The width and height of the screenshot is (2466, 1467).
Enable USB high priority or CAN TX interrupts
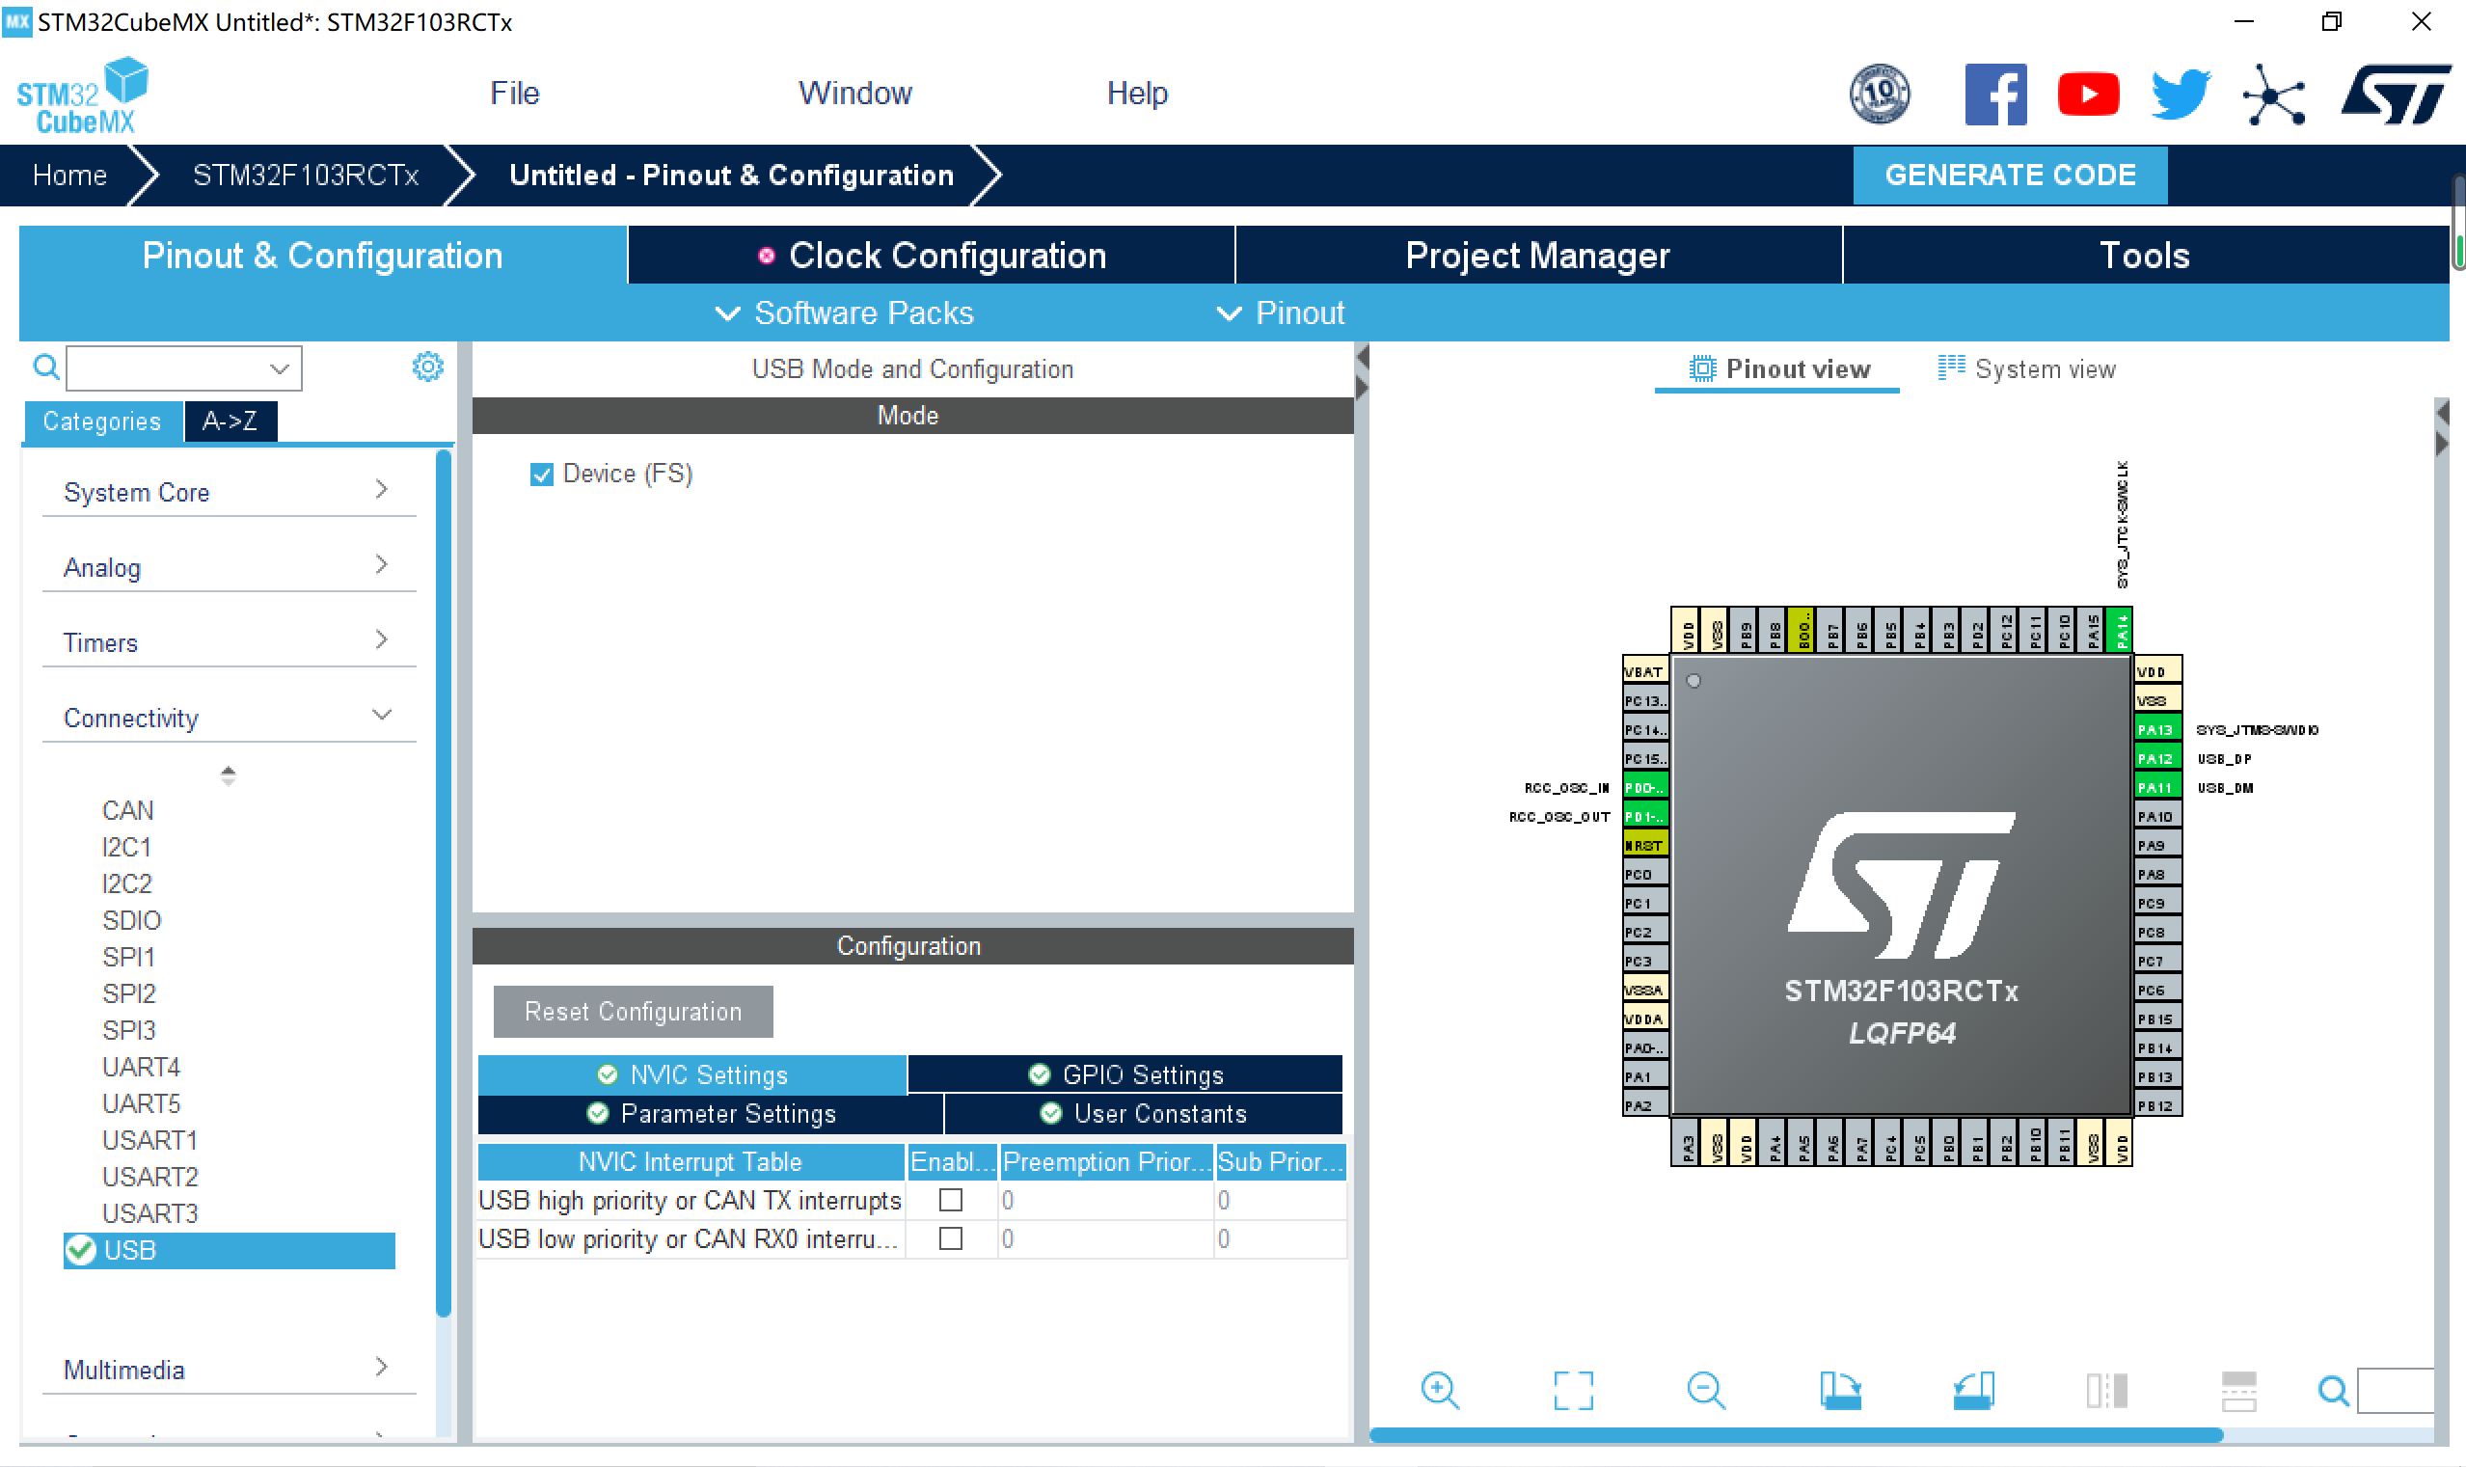click(x=951, y=1199)
